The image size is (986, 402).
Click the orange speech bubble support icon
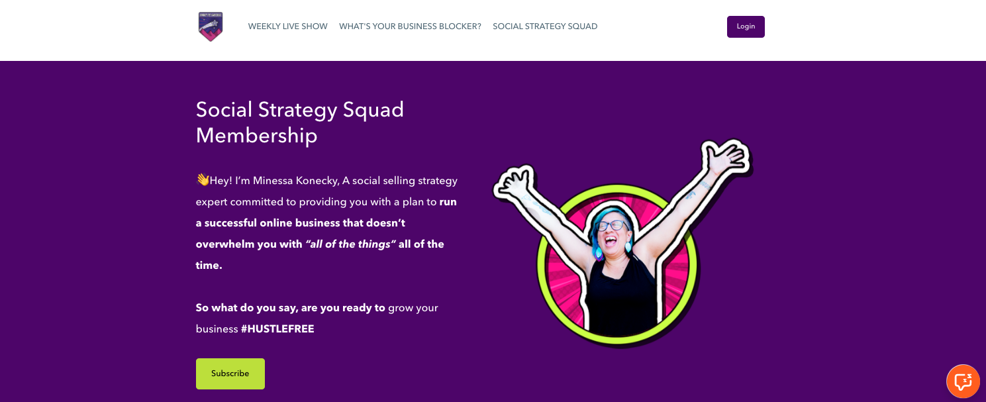point(963,381)
